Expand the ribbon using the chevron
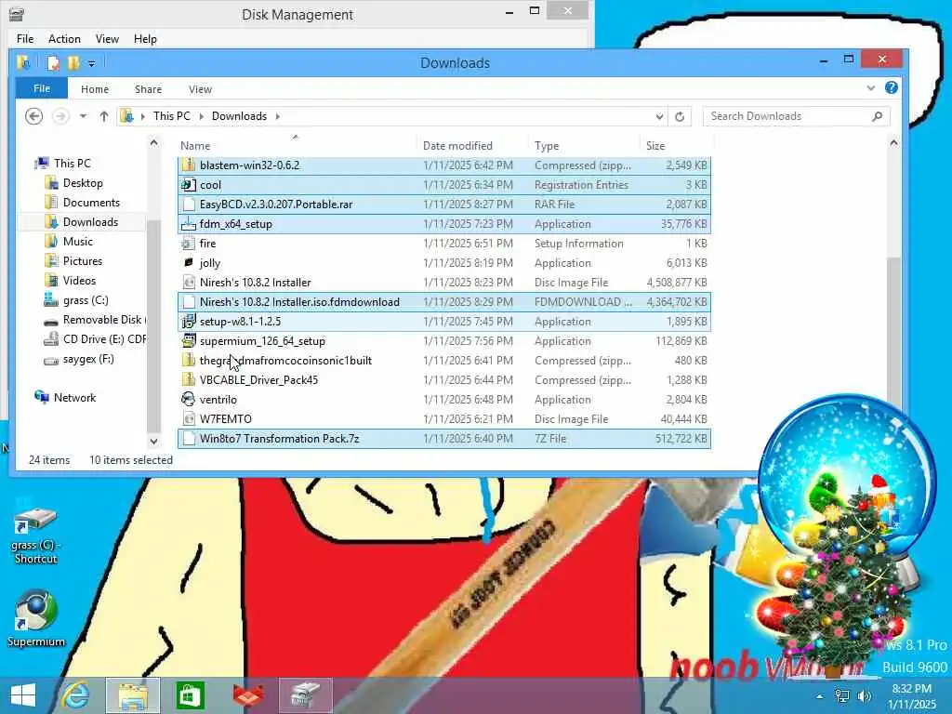Image resolution: width=952 pixels, height=714 pixels. (x=870, y=88)
